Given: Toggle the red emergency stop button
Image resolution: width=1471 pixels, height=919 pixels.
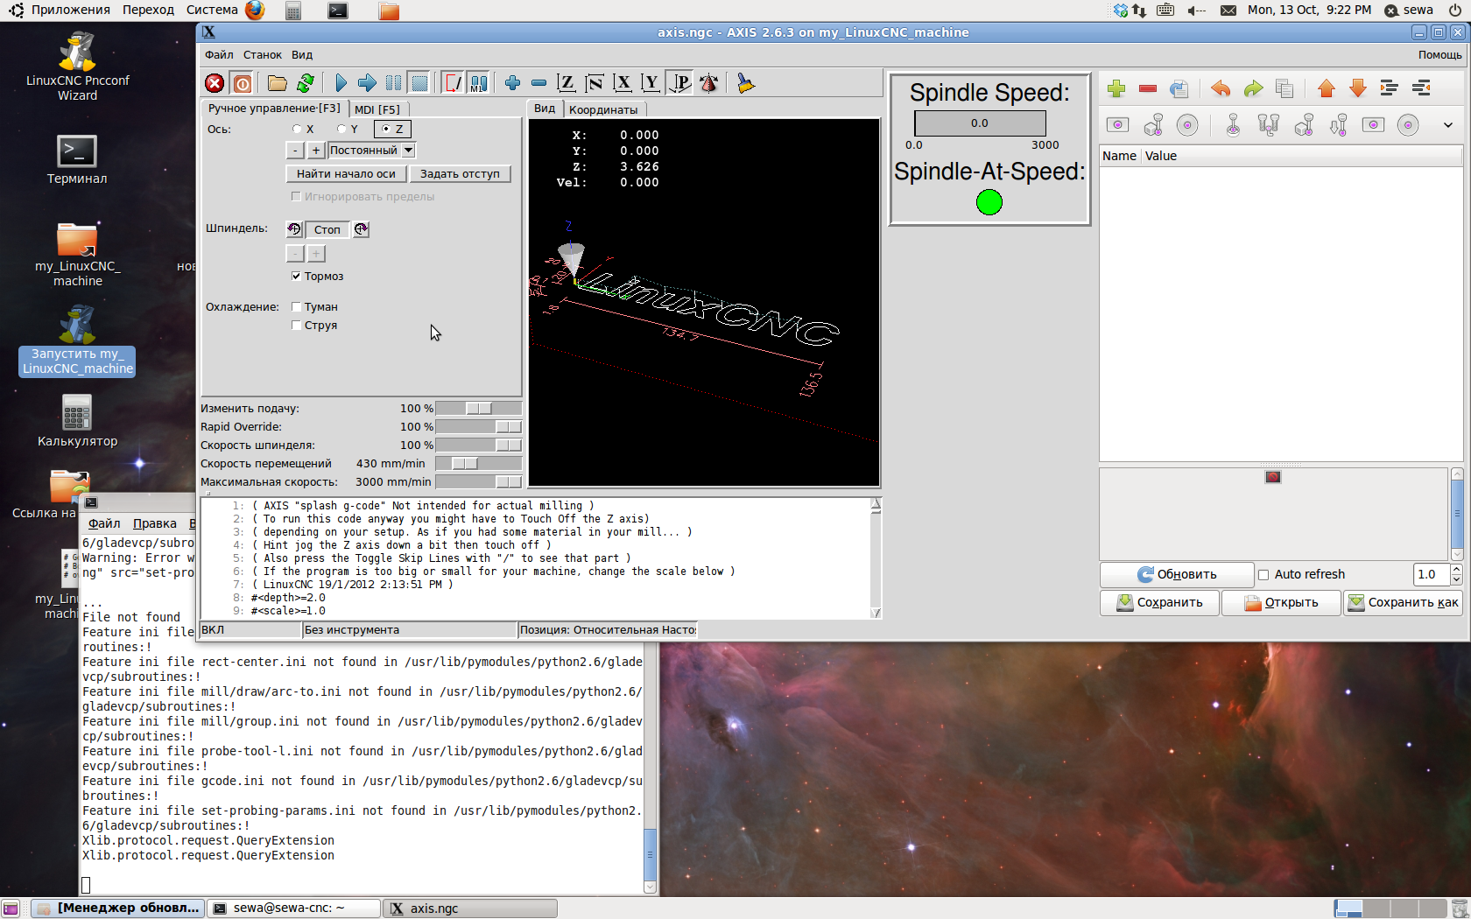Looking at the screenshot, I should (215, 83).
